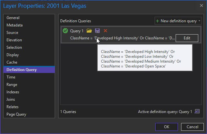
Task: Select the Query 1 name label
Action: (77, 31)
